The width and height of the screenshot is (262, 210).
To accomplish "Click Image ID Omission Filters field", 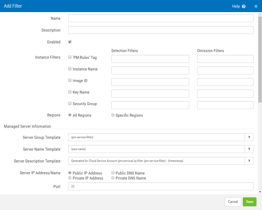I will (x=225, y=82).
